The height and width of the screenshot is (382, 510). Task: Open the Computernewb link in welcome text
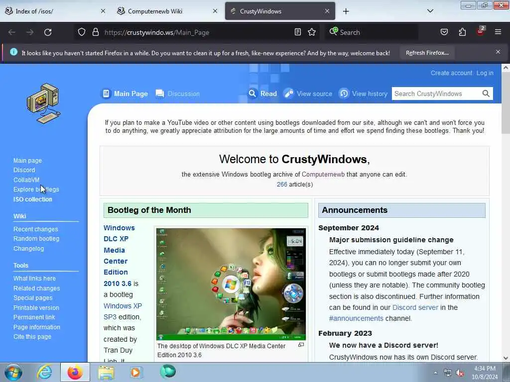point(323,175)
